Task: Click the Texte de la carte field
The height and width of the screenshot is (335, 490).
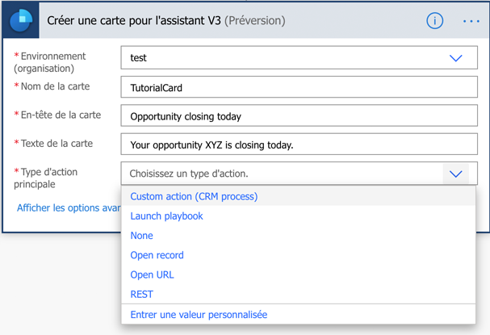Action: 299,145
